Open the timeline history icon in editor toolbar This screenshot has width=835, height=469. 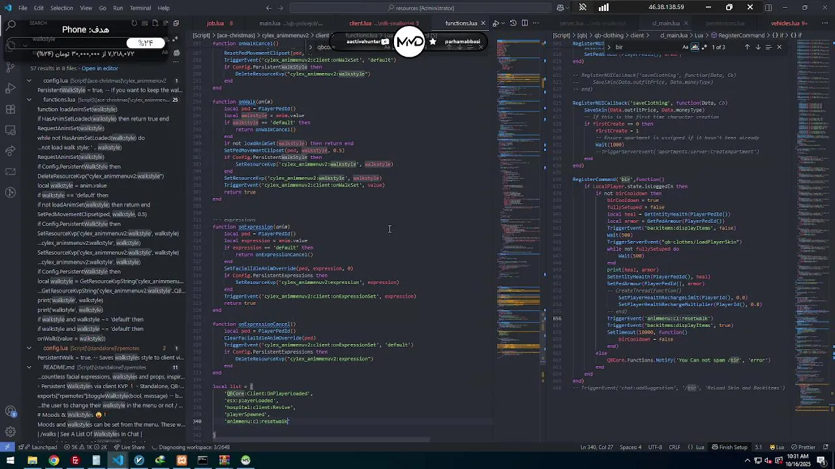pyautogui.click(x=513, y=23)
